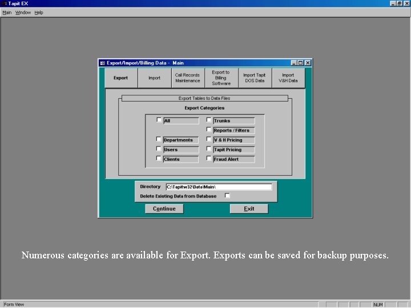Click the NUM status bar indicator
The width and height of the screenshot is (411, 308).
(378, 305)
